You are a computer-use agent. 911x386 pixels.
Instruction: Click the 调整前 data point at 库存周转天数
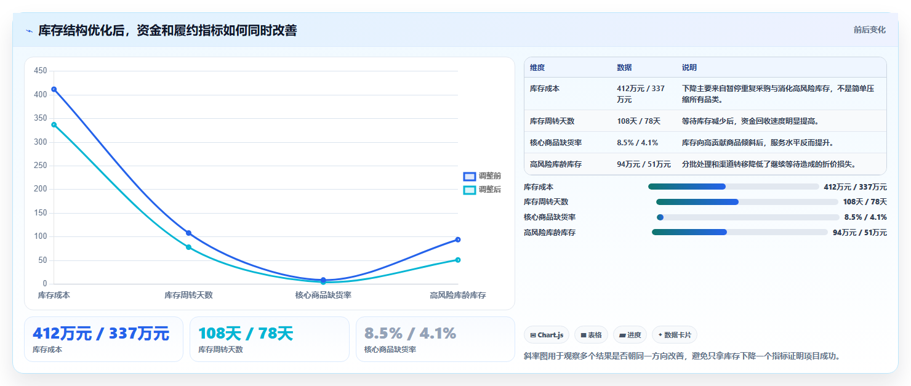pyautogui.click(x=188, y=233)
